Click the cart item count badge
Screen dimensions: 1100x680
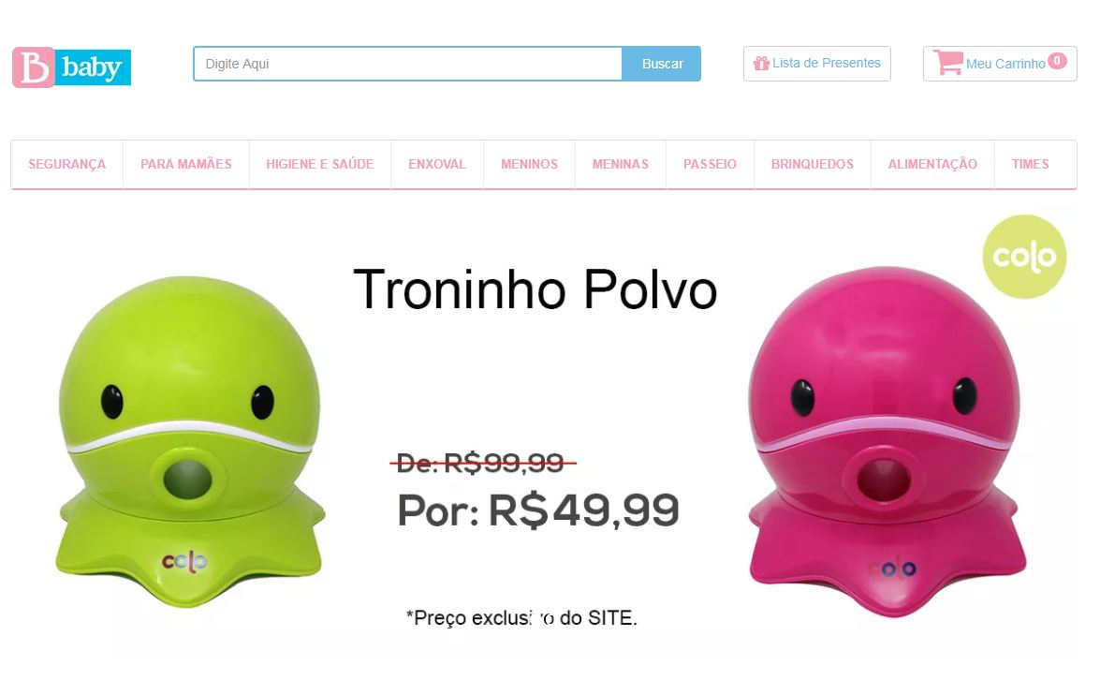(1057, 61)
